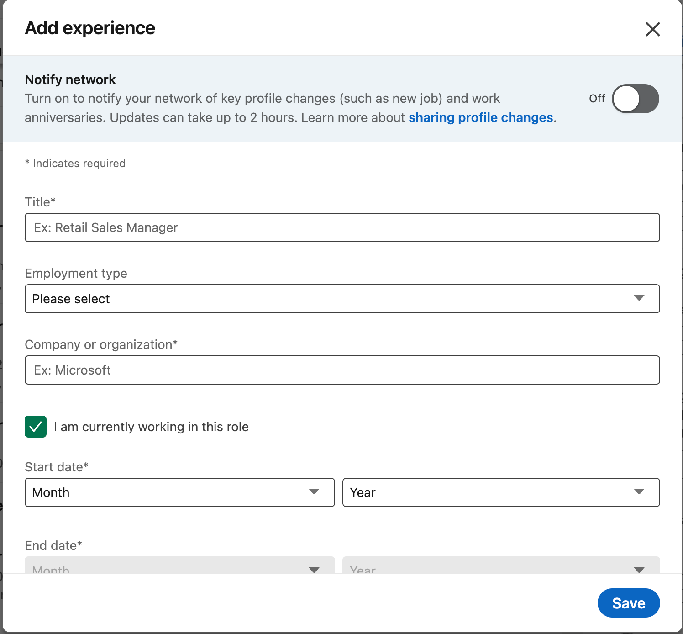The width and height of the screenshot is (683, 634).
Task: Close the Add experience dialog
Action: click(x=653, y=29)
